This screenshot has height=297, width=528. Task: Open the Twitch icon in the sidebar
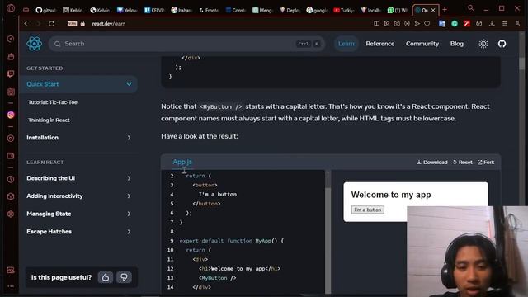[11, 73]
